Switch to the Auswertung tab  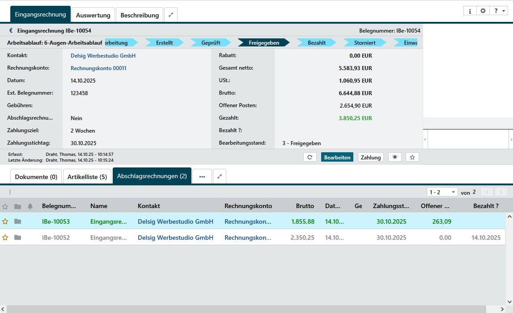(x=93, y=15)
